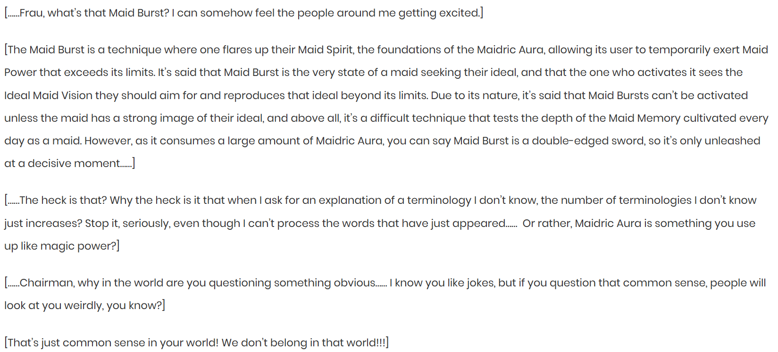Click the text "Power that exceeds its limits"

click(x=79, y=72)
